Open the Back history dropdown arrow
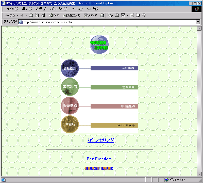The height and width of the screenshot is (183, 203). (18, 16)
